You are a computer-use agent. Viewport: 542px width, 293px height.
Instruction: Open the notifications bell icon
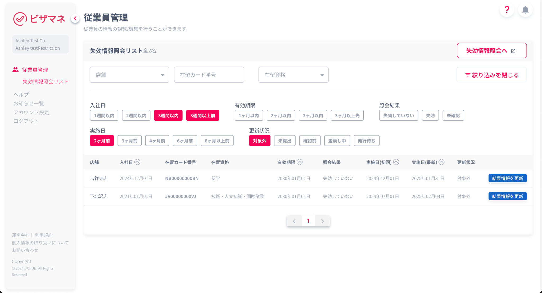[525, 10]
